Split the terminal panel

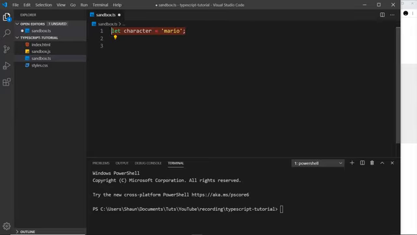click(x=362, y=163)
